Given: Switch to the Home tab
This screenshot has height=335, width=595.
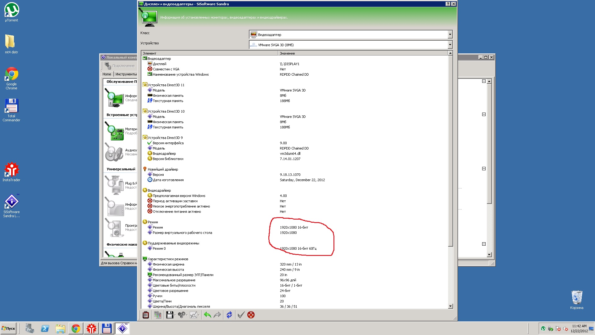Looking at the screenshot, I should 107,74.
